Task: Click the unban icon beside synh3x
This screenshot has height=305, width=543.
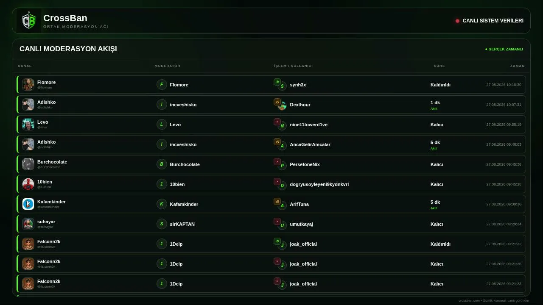Action: [x=277, y=82]
